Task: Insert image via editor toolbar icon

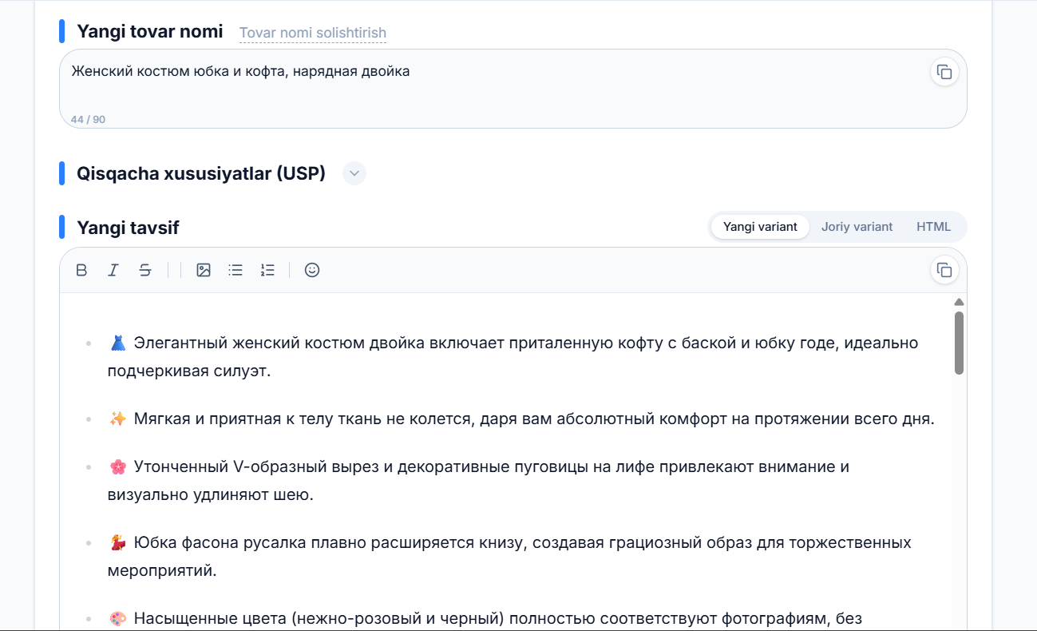Action: coord(204,270)
